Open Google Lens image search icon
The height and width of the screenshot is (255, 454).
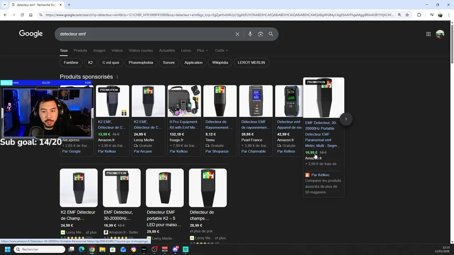260,34
